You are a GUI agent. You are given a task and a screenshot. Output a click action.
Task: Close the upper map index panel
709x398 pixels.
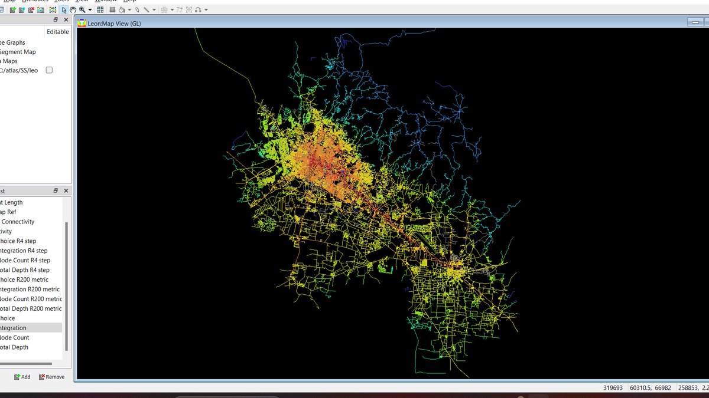(x=66, y=19)
